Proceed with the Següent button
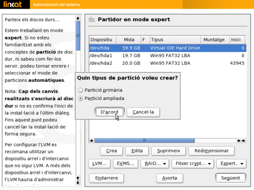 230,178
